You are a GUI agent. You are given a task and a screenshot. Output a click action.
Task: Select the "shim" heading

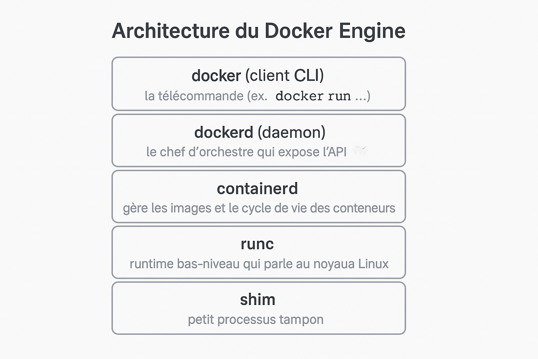(257, 300)
